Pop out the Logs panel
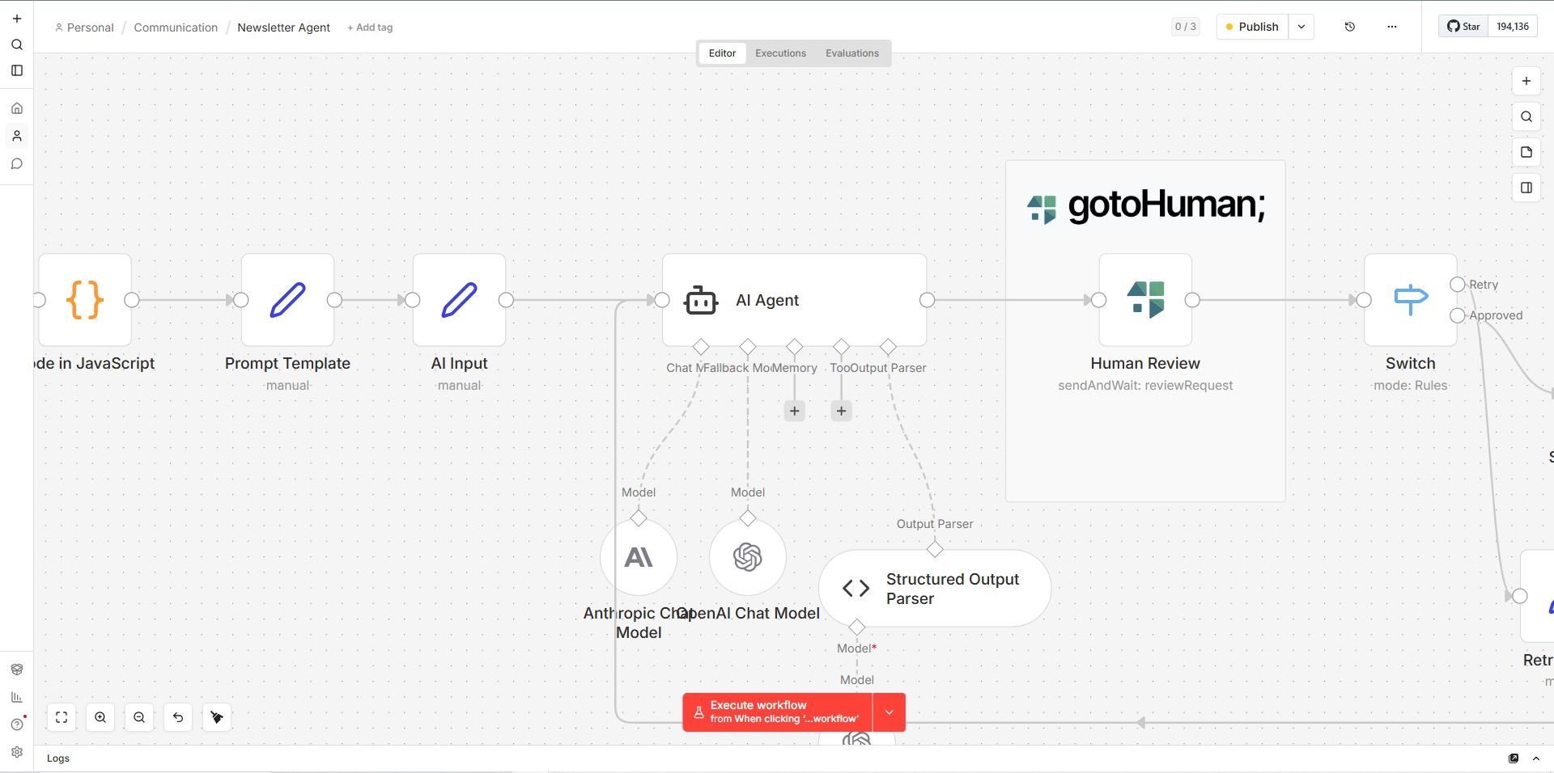 [1514, 758]
